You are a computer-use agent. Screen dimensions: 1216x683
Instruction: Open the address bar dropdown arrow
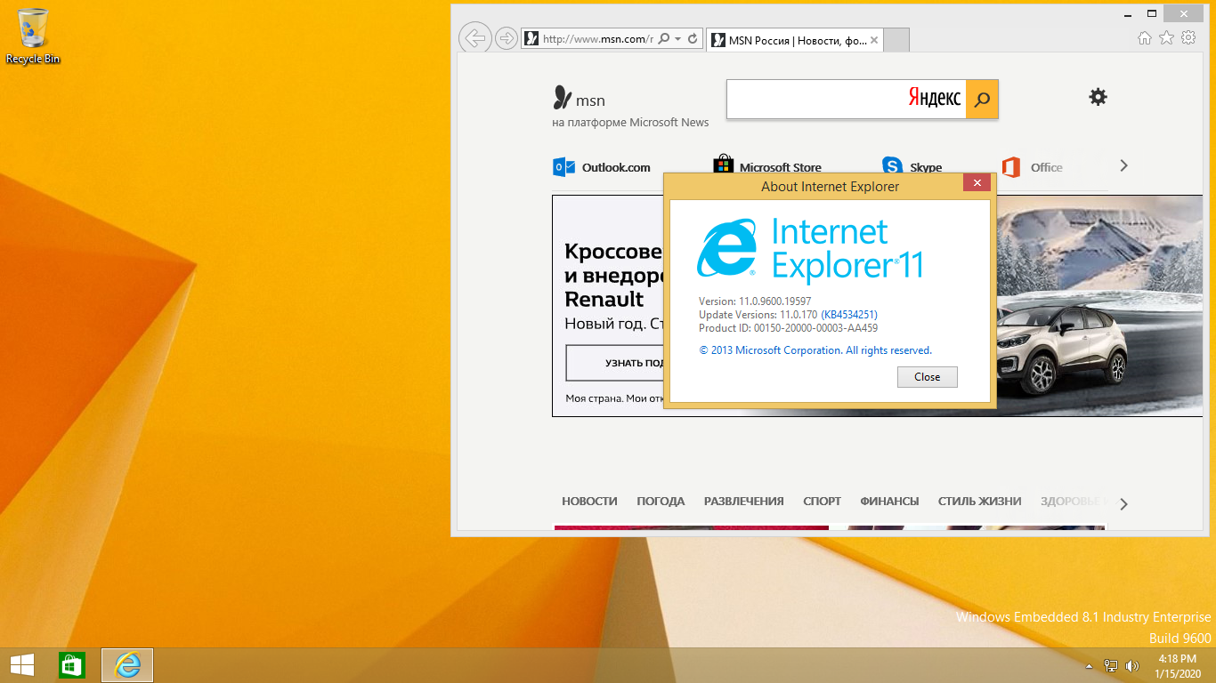click(x=678, y=39)
